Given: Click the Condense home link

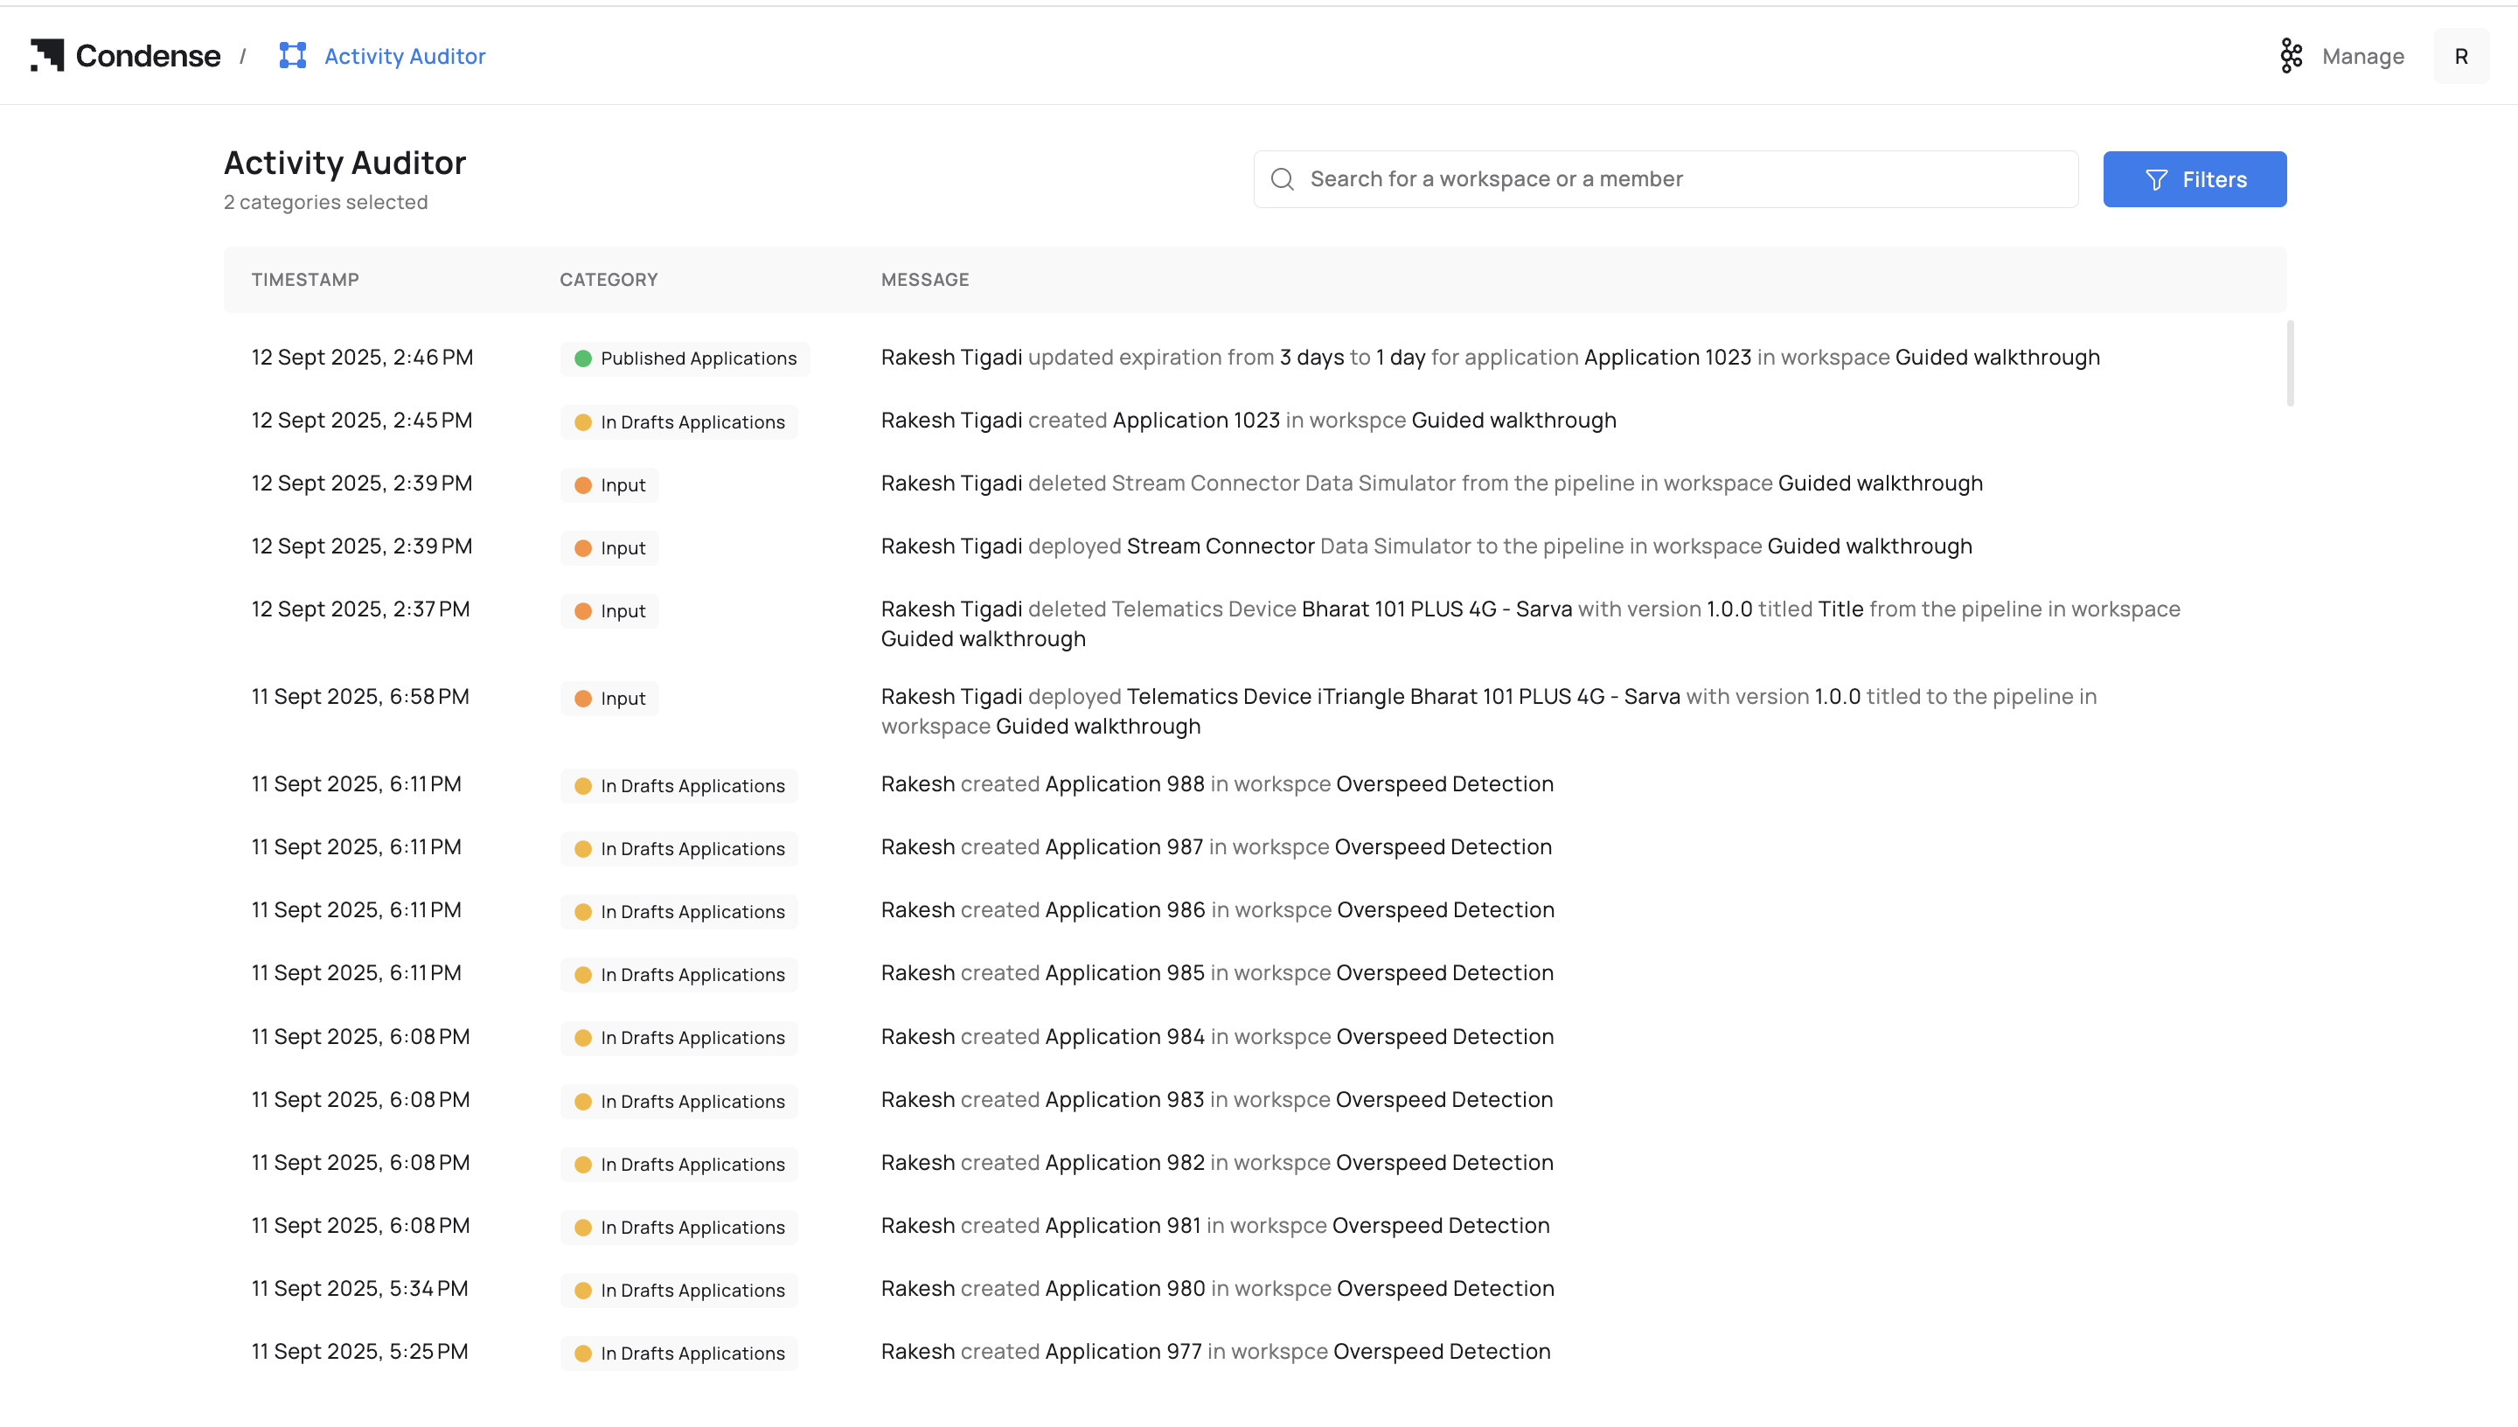Looking at the screenshot, I should (x=147, y=56).
